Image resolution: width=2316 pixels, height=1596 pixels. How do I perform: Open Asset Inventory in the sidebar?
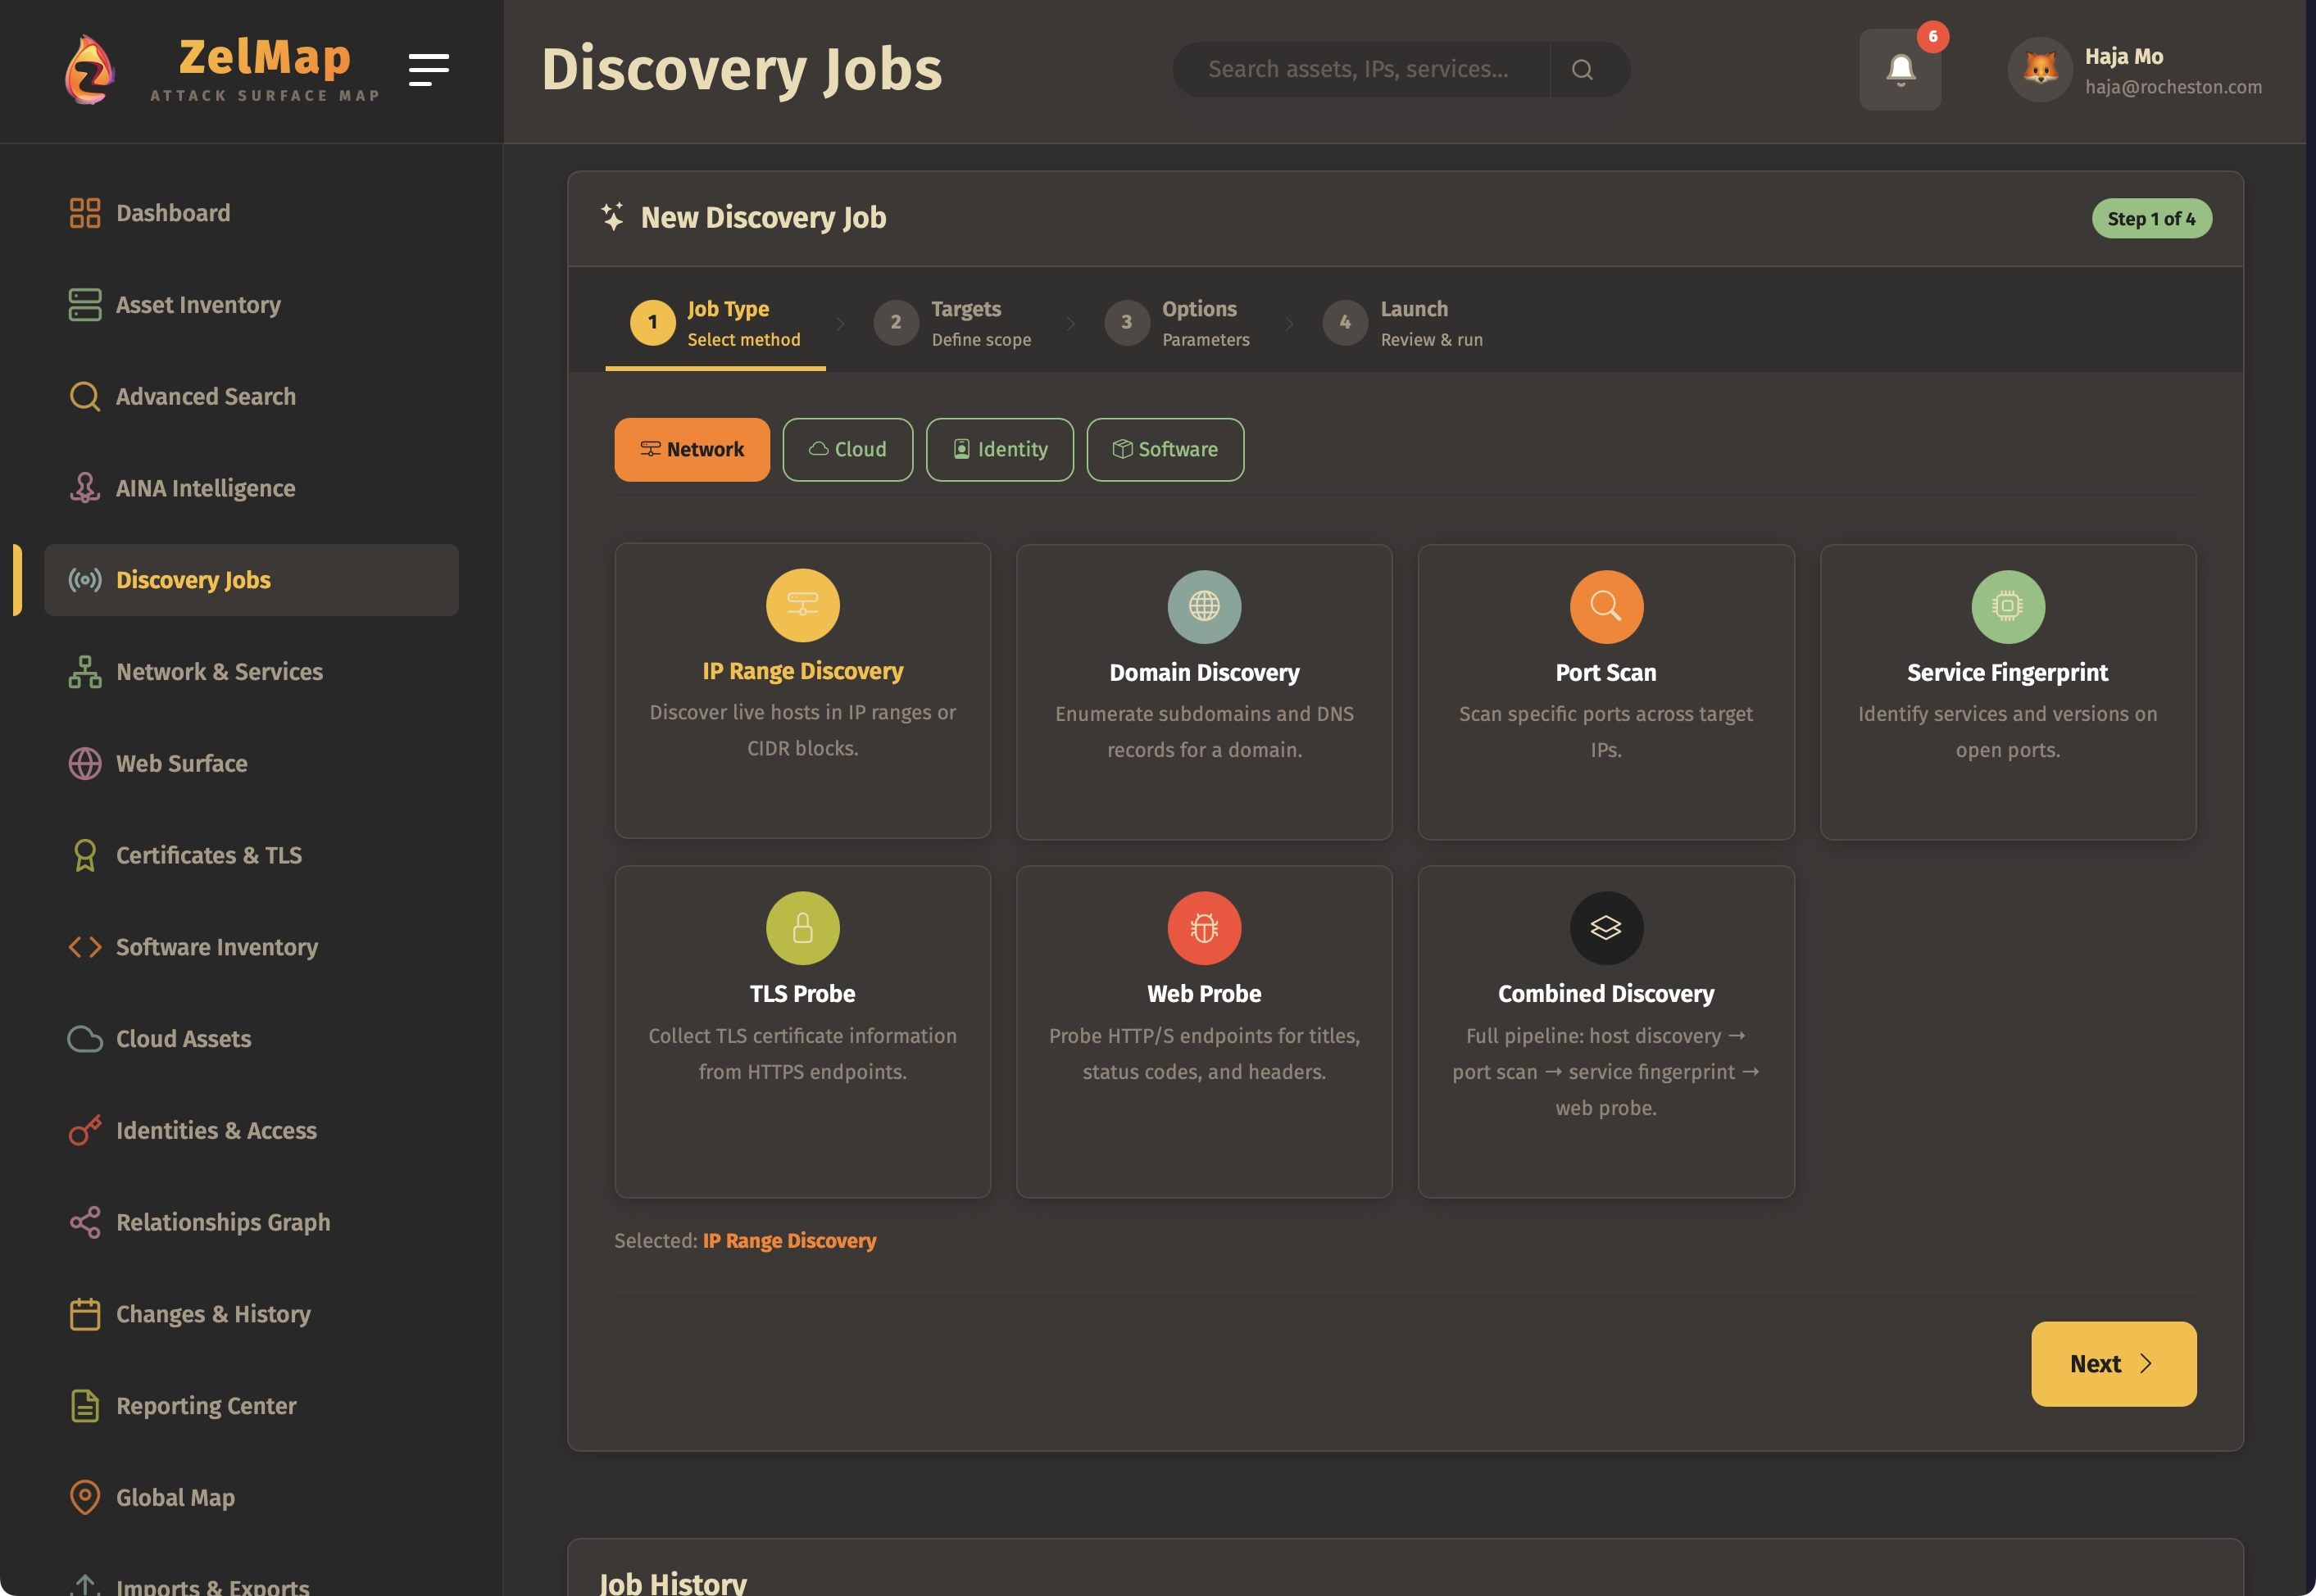click(197, 305)
